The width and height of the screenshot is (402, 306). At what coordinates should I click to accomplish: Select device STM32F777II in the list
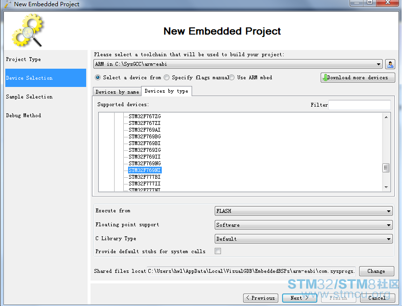tap(144, 184)
